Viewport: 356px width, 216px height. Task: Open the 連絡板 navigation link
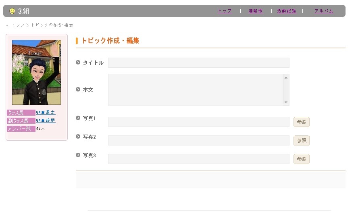pyautogui.click(x=256, y=11)
